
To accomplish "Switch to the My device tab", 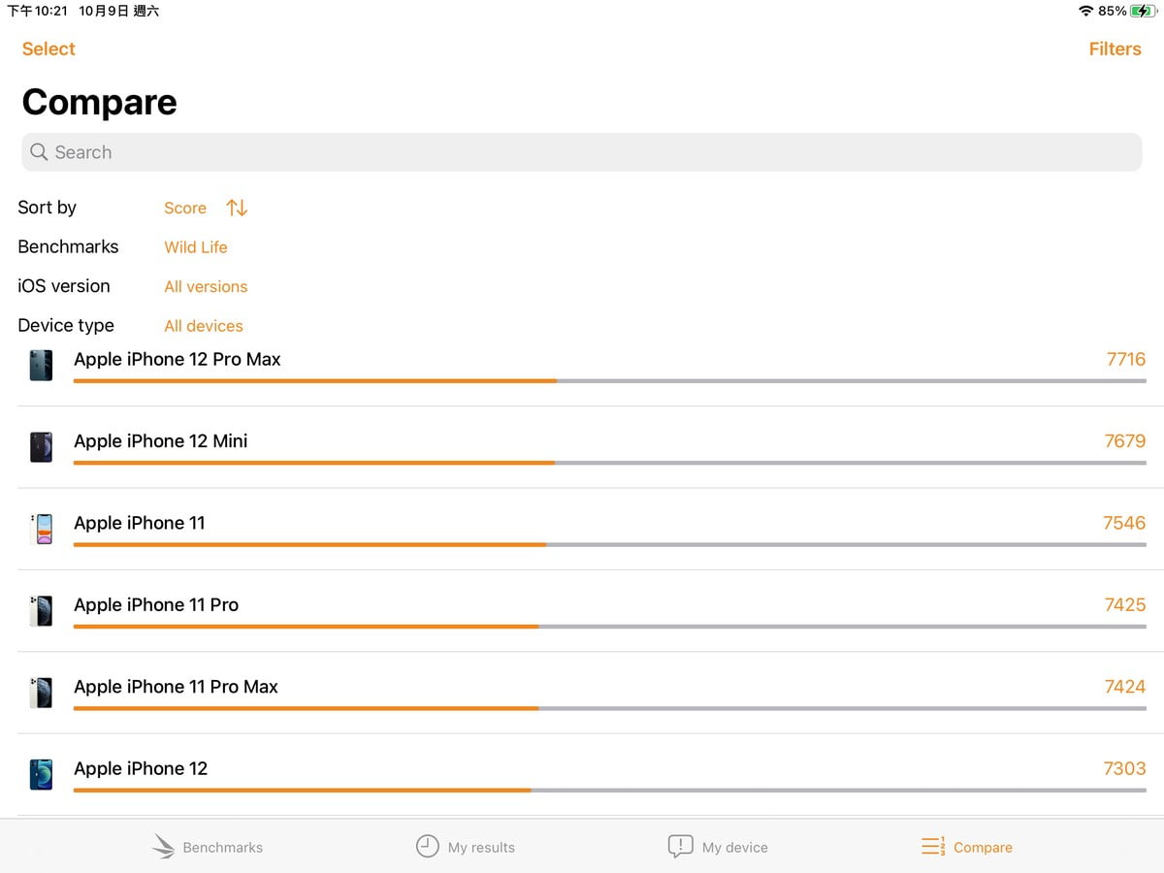I will (718, 847).
